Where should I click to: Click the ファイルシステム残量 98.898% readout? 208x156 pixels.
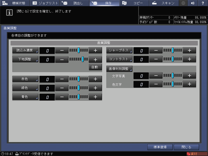coord(190,22)
